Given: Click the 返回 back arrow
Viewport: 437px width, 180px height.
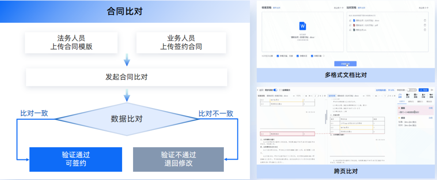Looking at the screenshot, I should (258, 90).
